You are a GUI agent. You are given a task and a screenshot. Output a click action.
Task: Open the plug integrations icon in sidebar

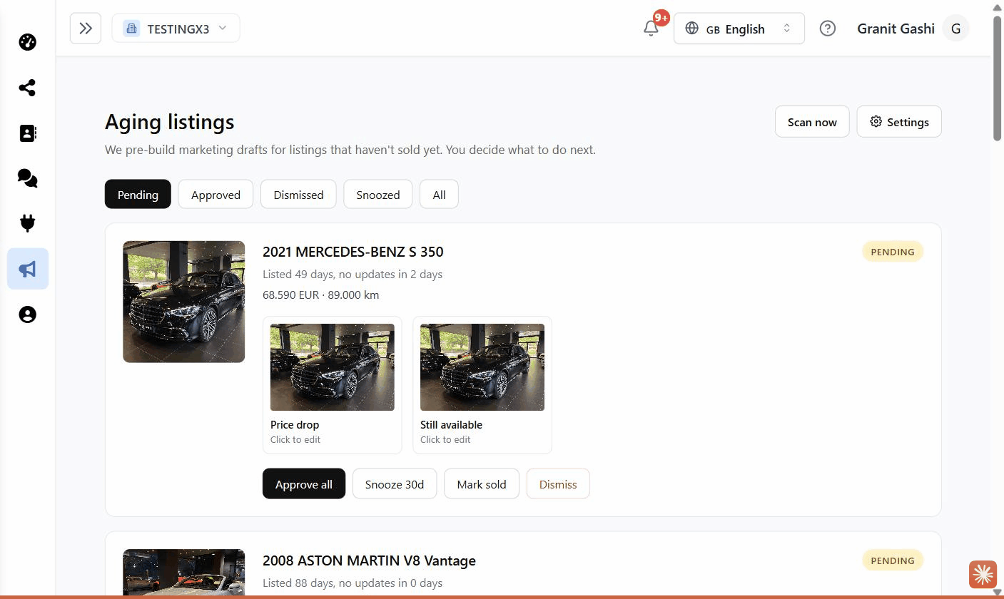27,223
